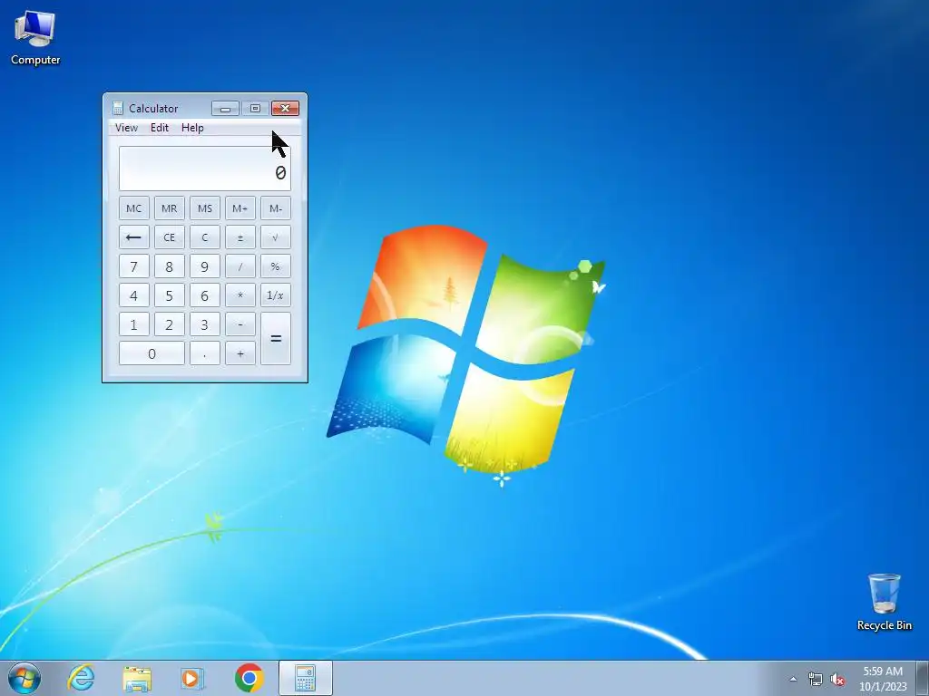
Task: Show hidden system tray icons arrow
Action: 793,679
